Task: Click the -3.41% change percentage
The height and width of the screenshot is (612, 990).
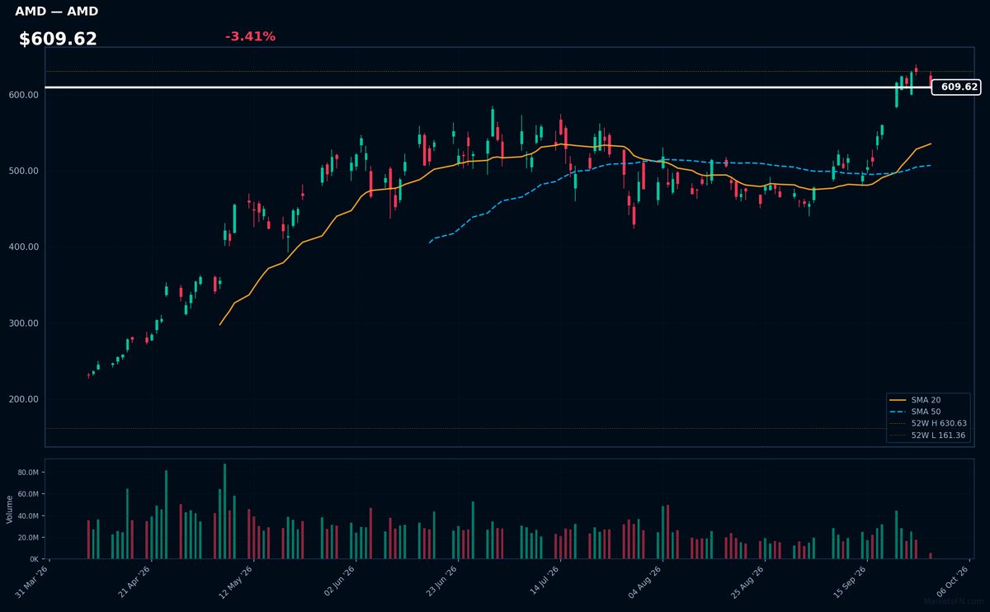Action: point(250,36)
